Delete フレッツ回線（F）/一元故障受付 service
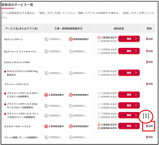 [149, 137]
